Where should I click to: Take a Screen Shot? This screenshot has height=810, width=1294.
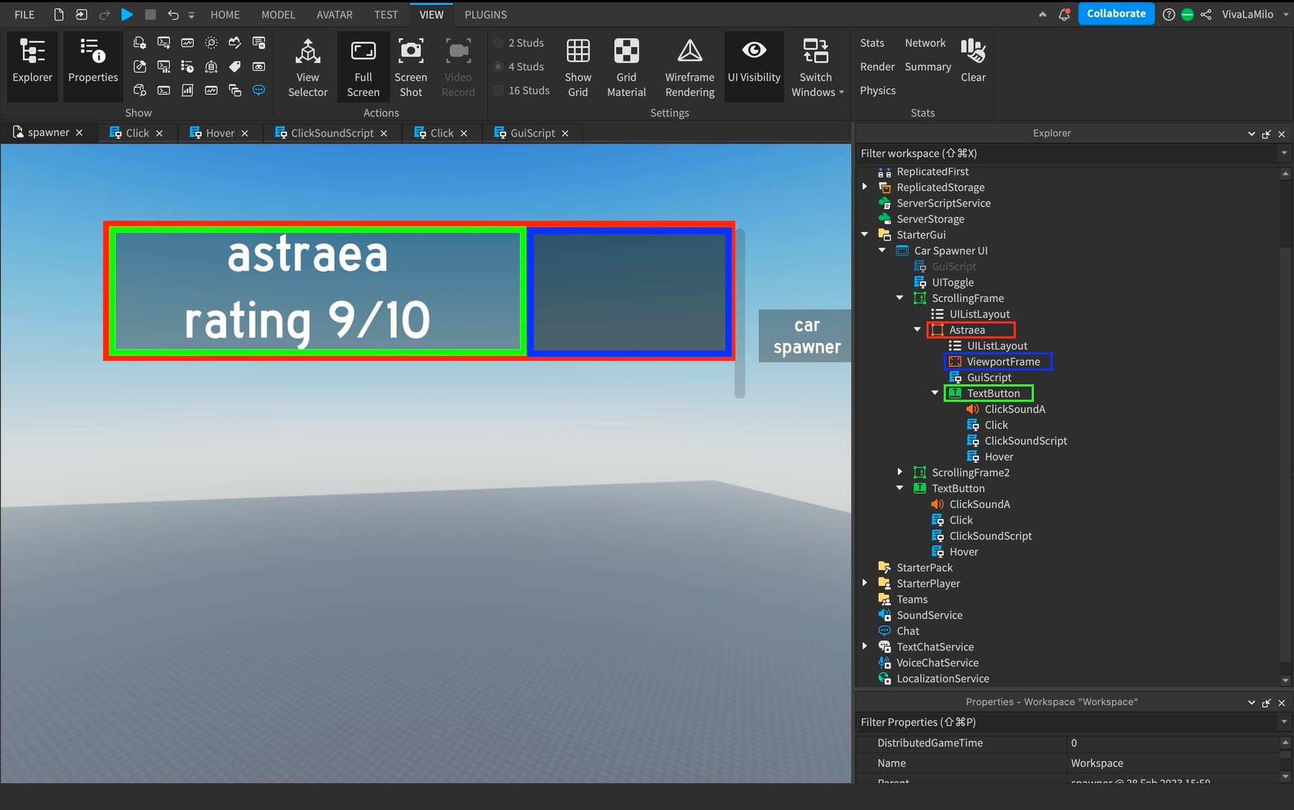point(410,66)
